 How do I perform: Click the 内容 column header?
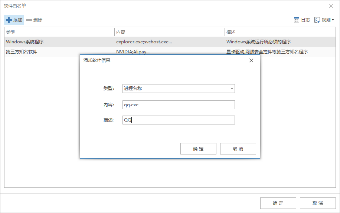[x=170, y=32]
